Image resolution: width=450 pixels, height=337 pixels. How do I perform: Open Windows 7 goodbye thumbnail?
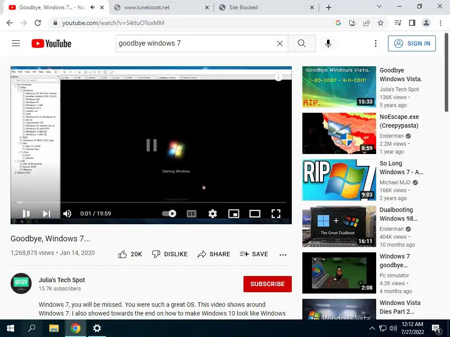(x=339, y=272)
